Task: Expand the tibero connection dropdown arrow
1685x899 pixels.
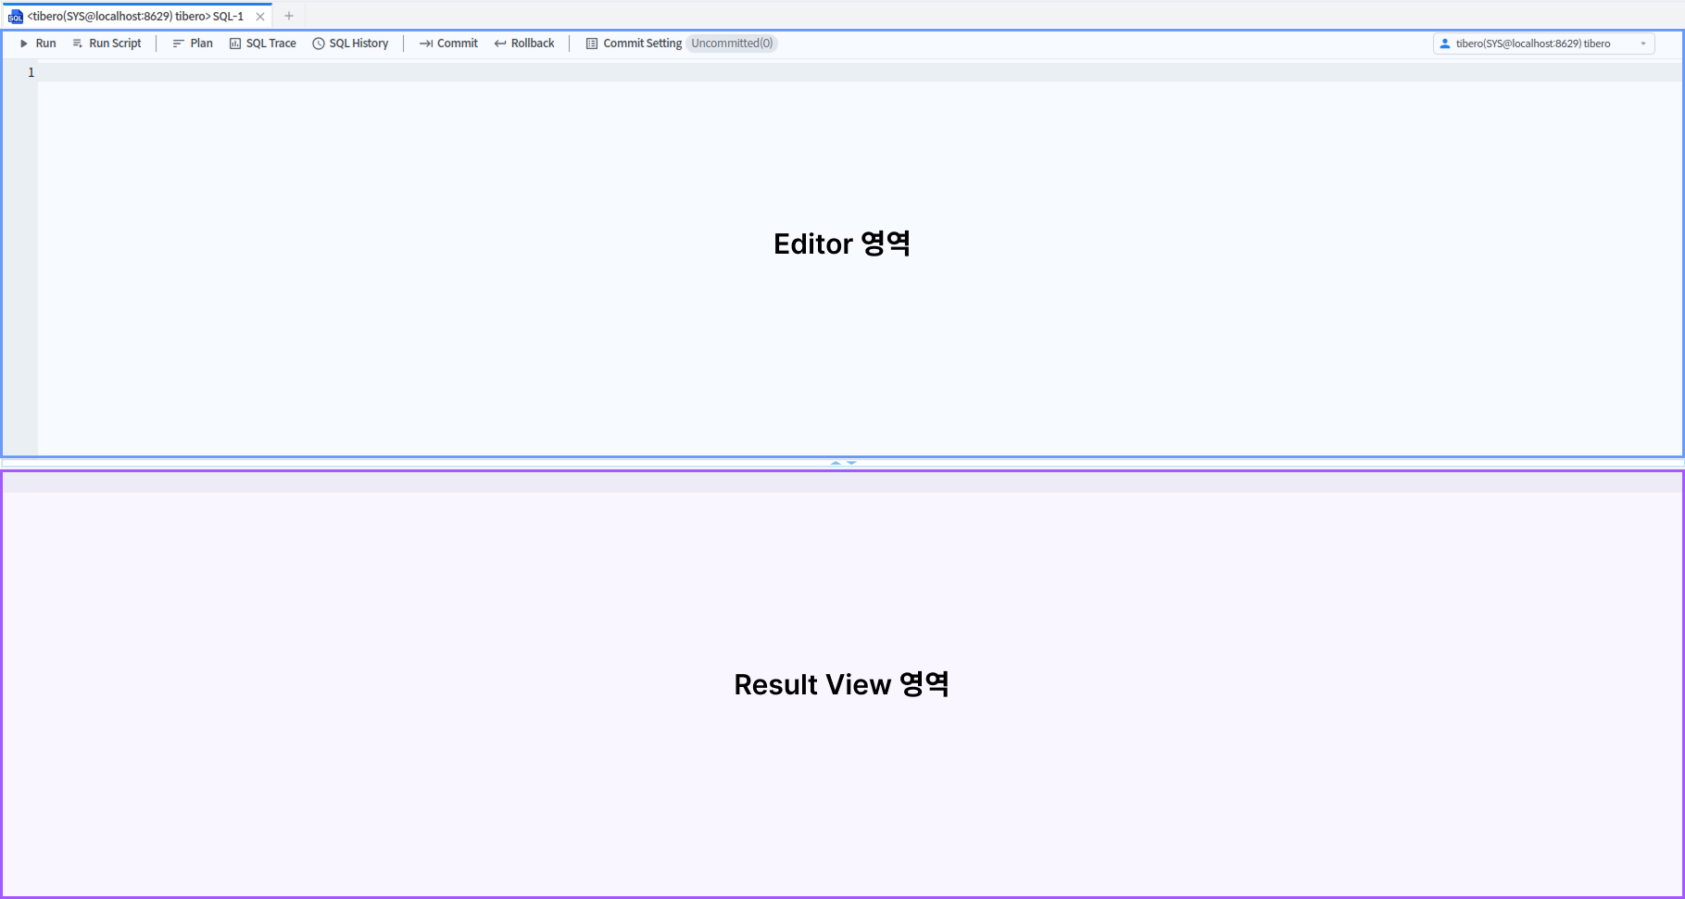Action: 1643,44
